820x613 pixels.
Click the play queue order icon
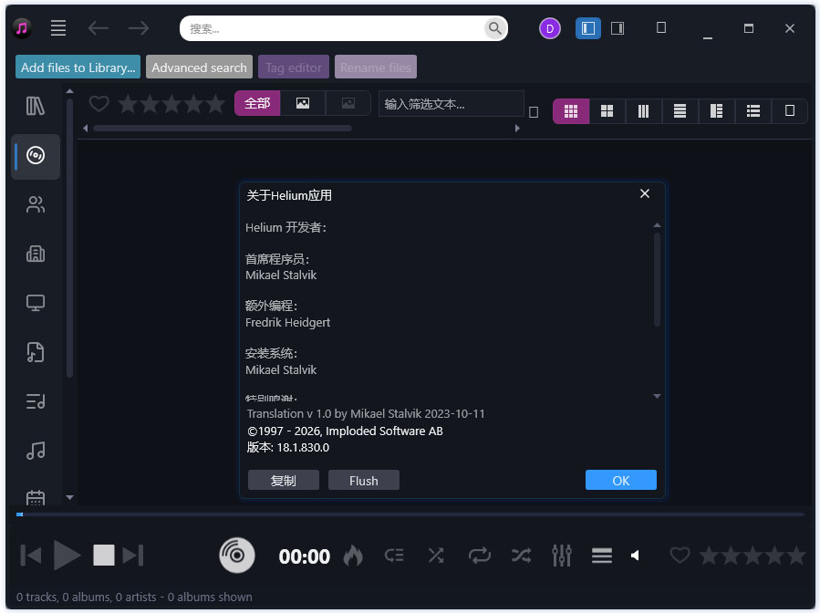(x=394, y=556)
